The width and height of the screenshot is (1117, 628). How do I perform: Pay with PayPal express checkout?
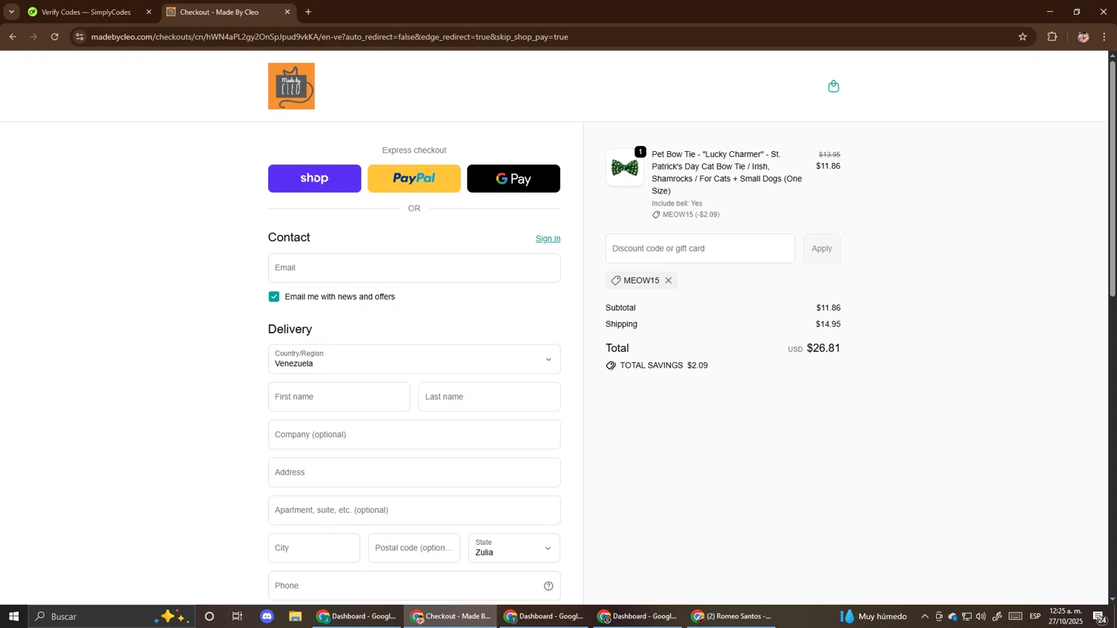(x=414, y=179)
